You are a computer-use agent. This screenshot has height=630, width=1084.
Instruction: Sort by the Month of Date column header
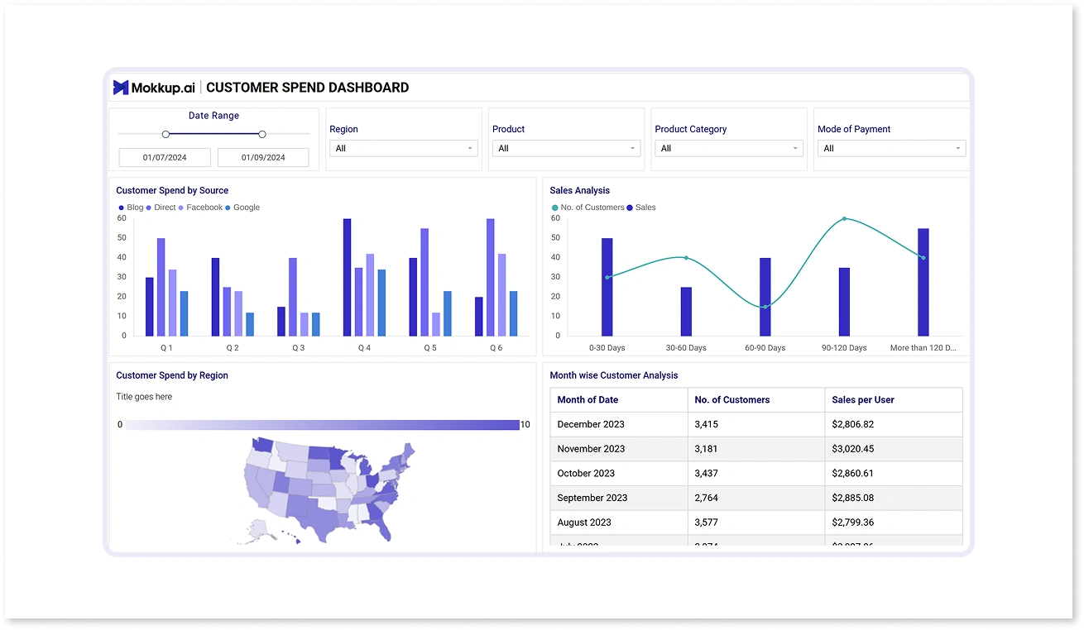(619, 400)
